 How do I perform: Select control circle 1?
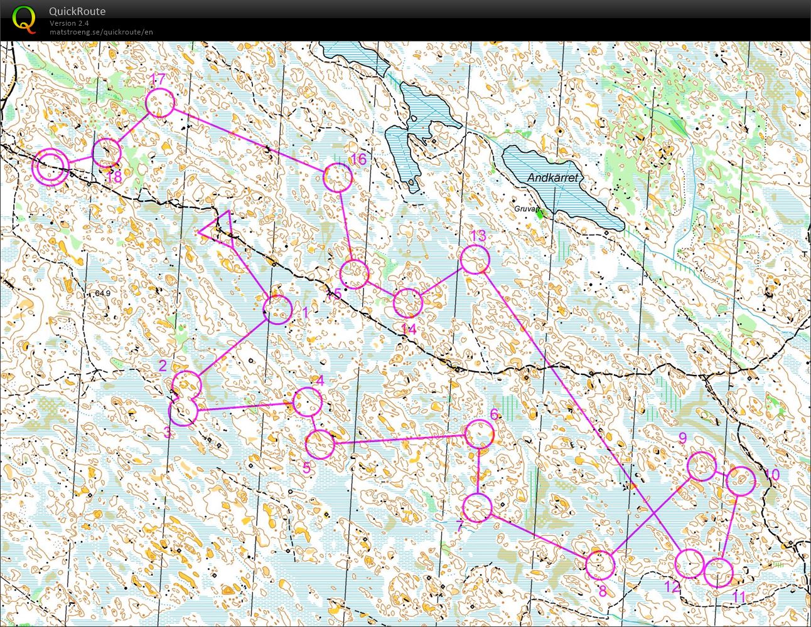277,309
